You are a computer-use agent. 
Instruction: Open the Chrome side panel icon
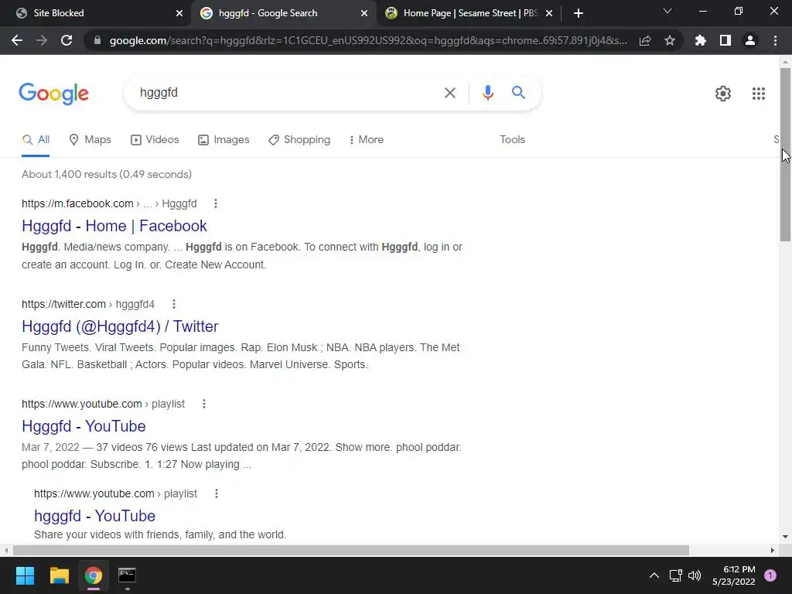point(725,40)
